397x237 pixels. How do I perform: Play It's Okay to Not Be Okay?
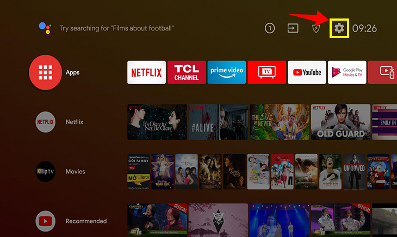[157, 122]
